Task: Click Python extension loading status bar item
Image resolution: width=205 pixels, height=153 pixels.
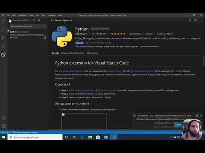Action: (x=26, y=132)
